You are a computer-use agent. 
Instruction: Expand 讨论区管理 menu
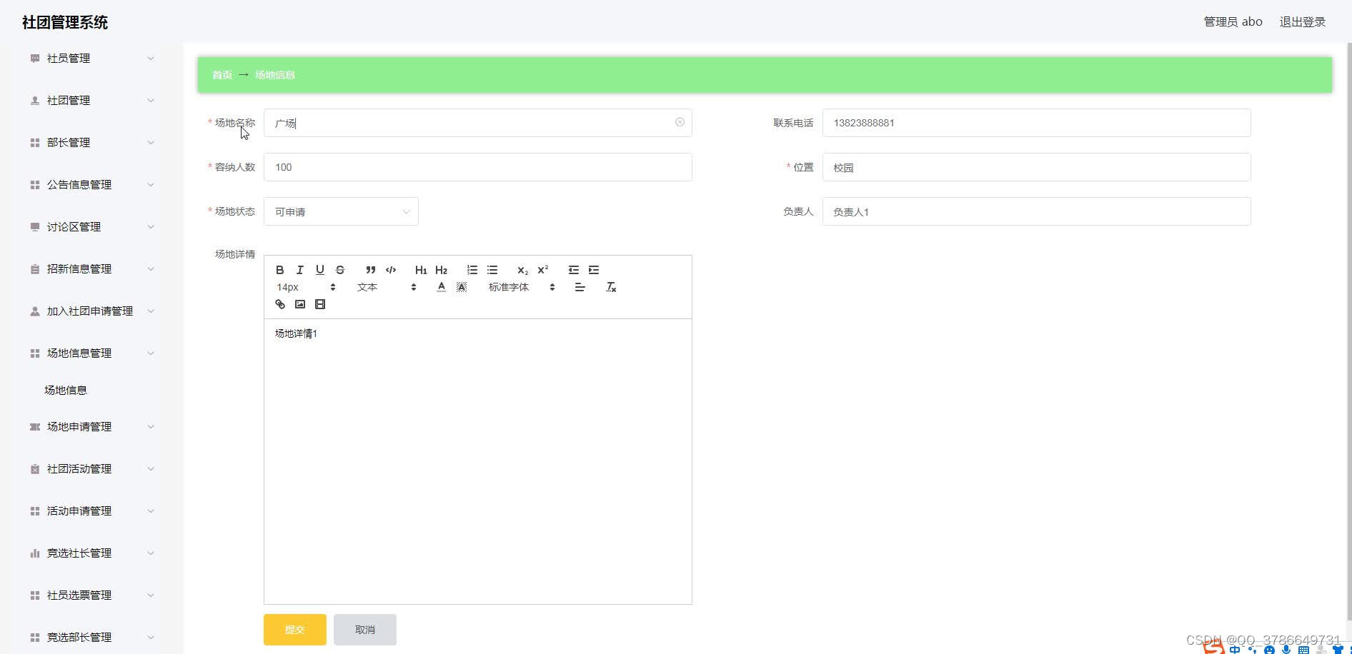(x=91, y=227)
